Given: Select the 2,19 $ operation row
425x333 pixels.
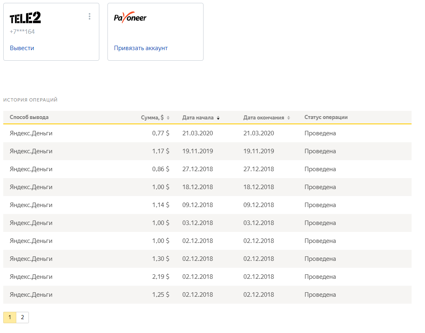Looking at the screenshot, I should coord(207,277).
